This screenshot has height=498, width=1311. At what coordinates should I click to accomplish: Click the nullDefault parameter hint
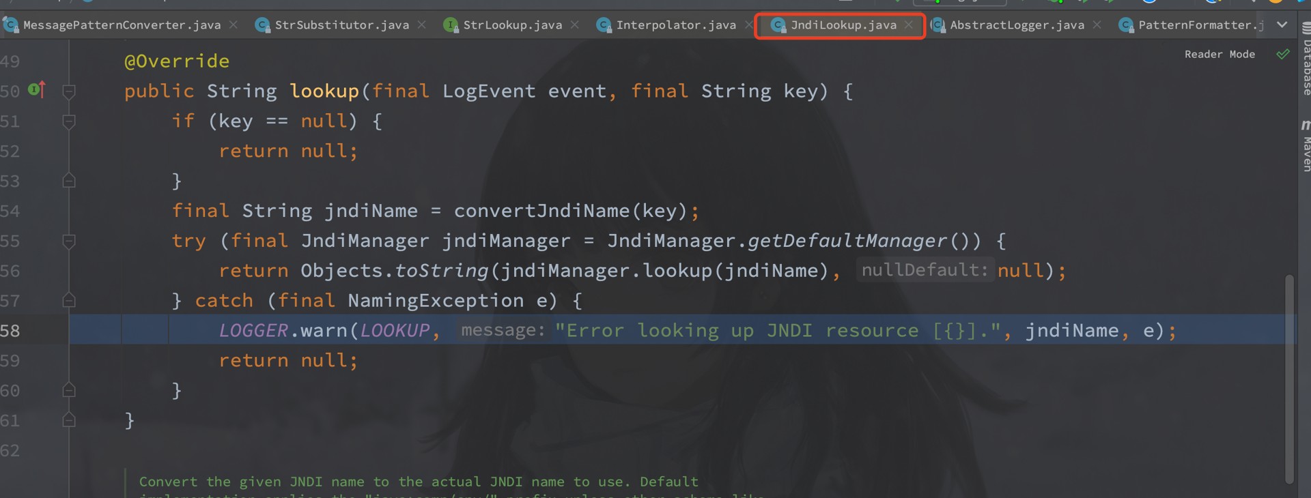tap(925, 270)
